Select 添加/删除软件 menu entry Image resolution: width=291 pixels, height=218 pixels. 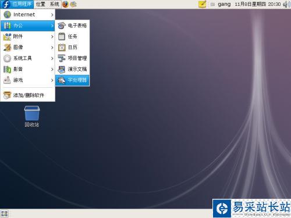28,95
